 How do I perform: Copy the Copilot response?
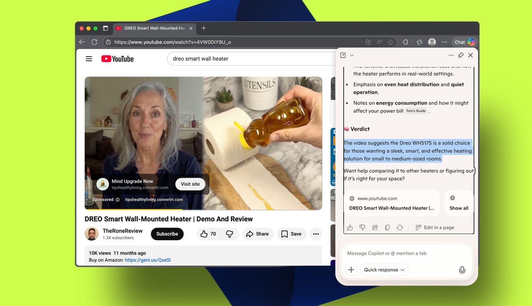(387, 228)
